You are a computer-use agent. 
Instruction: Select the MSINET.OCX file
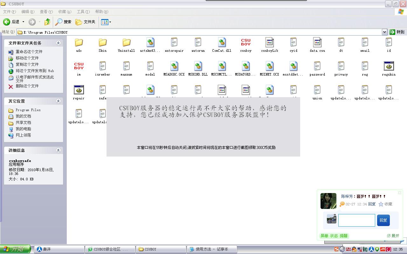pos(270,66)
